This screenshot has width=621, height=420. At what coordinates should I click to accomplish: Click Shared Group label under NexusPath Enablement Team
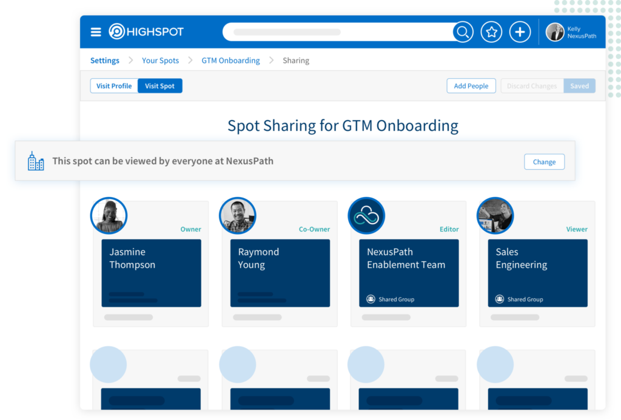[x=397, y=299]
